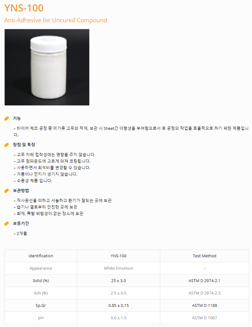Click the 보증기간 section heading
Screen dimensions: 252x327
tap(21, 223)
